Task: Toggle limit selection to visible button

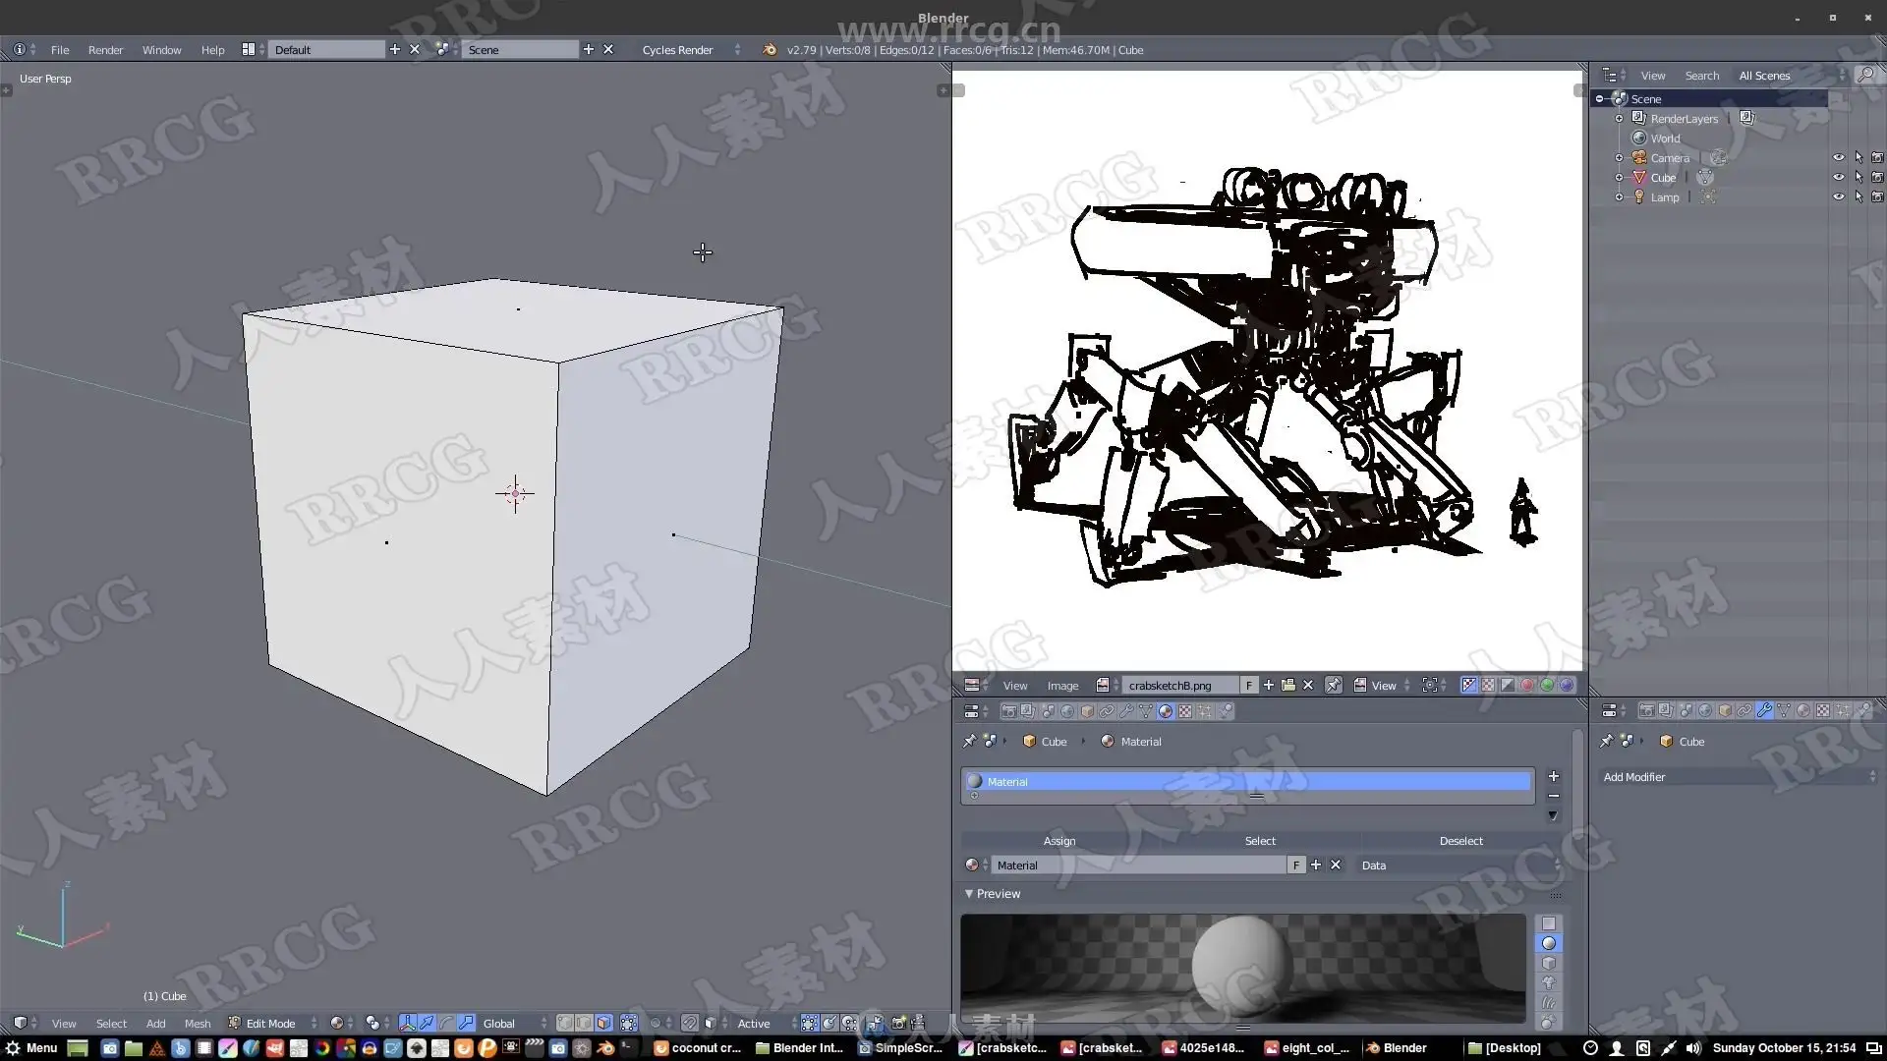Action: 629,1023
